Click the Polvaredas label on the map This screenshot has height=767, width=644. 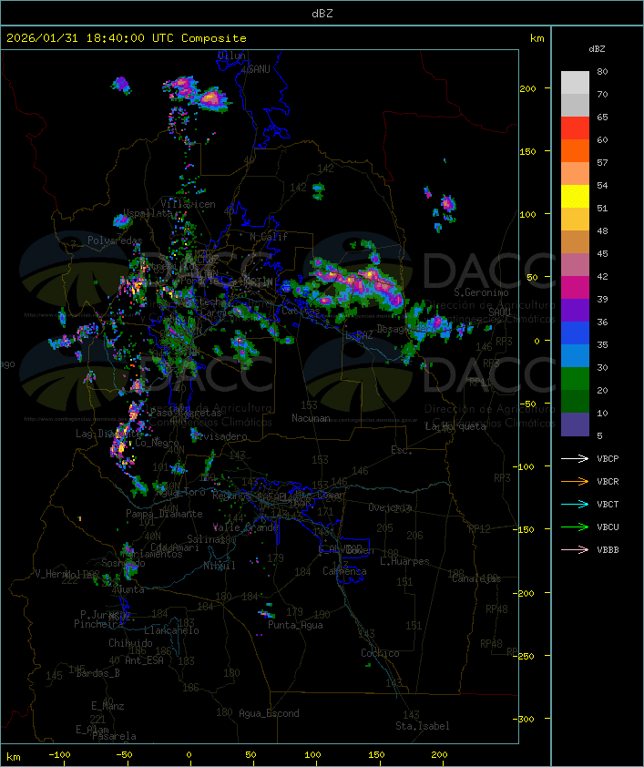[115, 240]
